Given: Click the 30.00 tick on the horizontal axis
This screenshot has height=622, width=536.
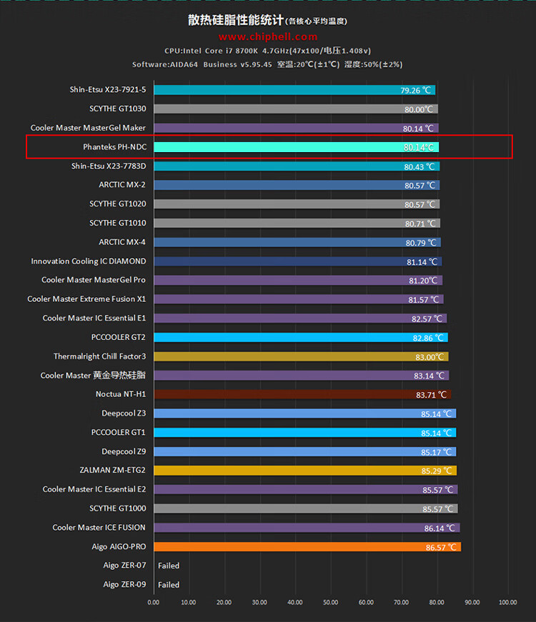Looking at the screenshot, I should [x=259, y=602].
